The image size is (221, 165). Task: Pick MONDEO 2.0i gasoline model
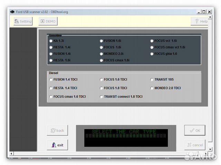pyautogui.click(x=101, y=54)
